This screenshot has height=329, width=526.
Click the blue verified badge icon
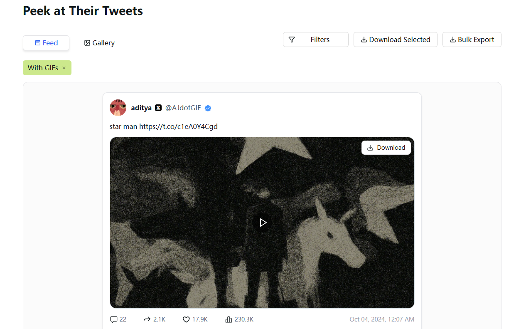coord(208,108)
